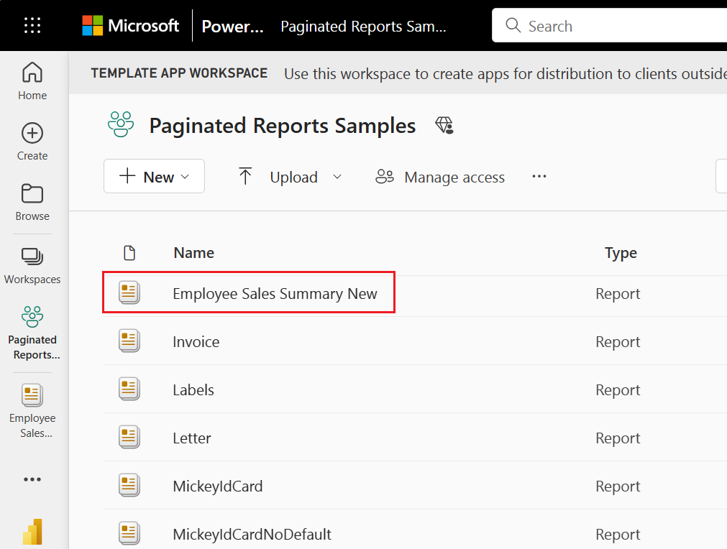Select the Create option in the sidebar
This screenshot has height=549, width=727.
point(32,142)
